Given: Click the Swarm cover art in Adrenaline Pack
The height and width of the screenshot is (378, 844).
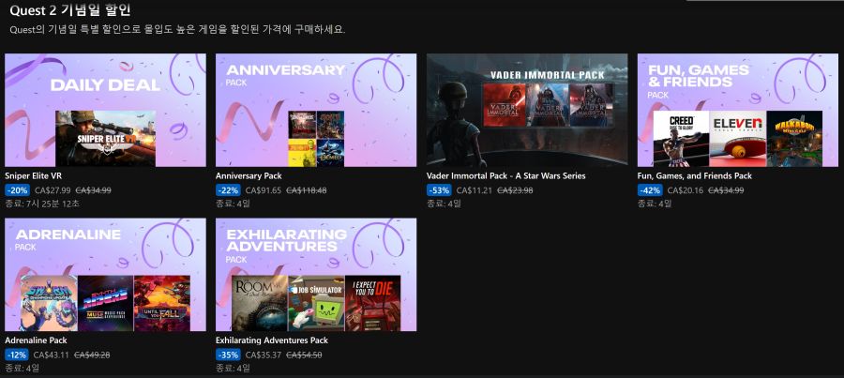Looking at the screenshot, I should click(x=49, y=303).
